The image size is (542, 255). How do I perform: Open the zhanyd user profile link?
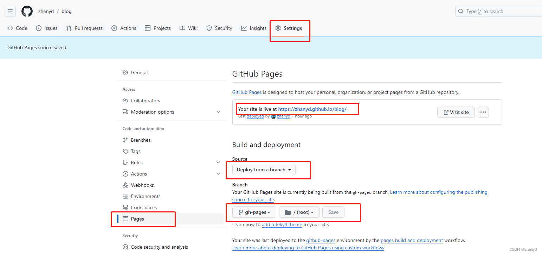46,11
